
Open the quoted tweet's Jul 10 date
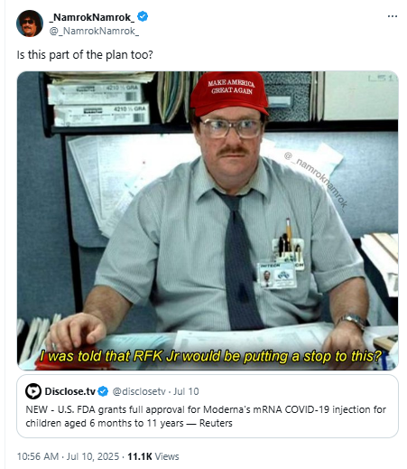click(186, 391)
